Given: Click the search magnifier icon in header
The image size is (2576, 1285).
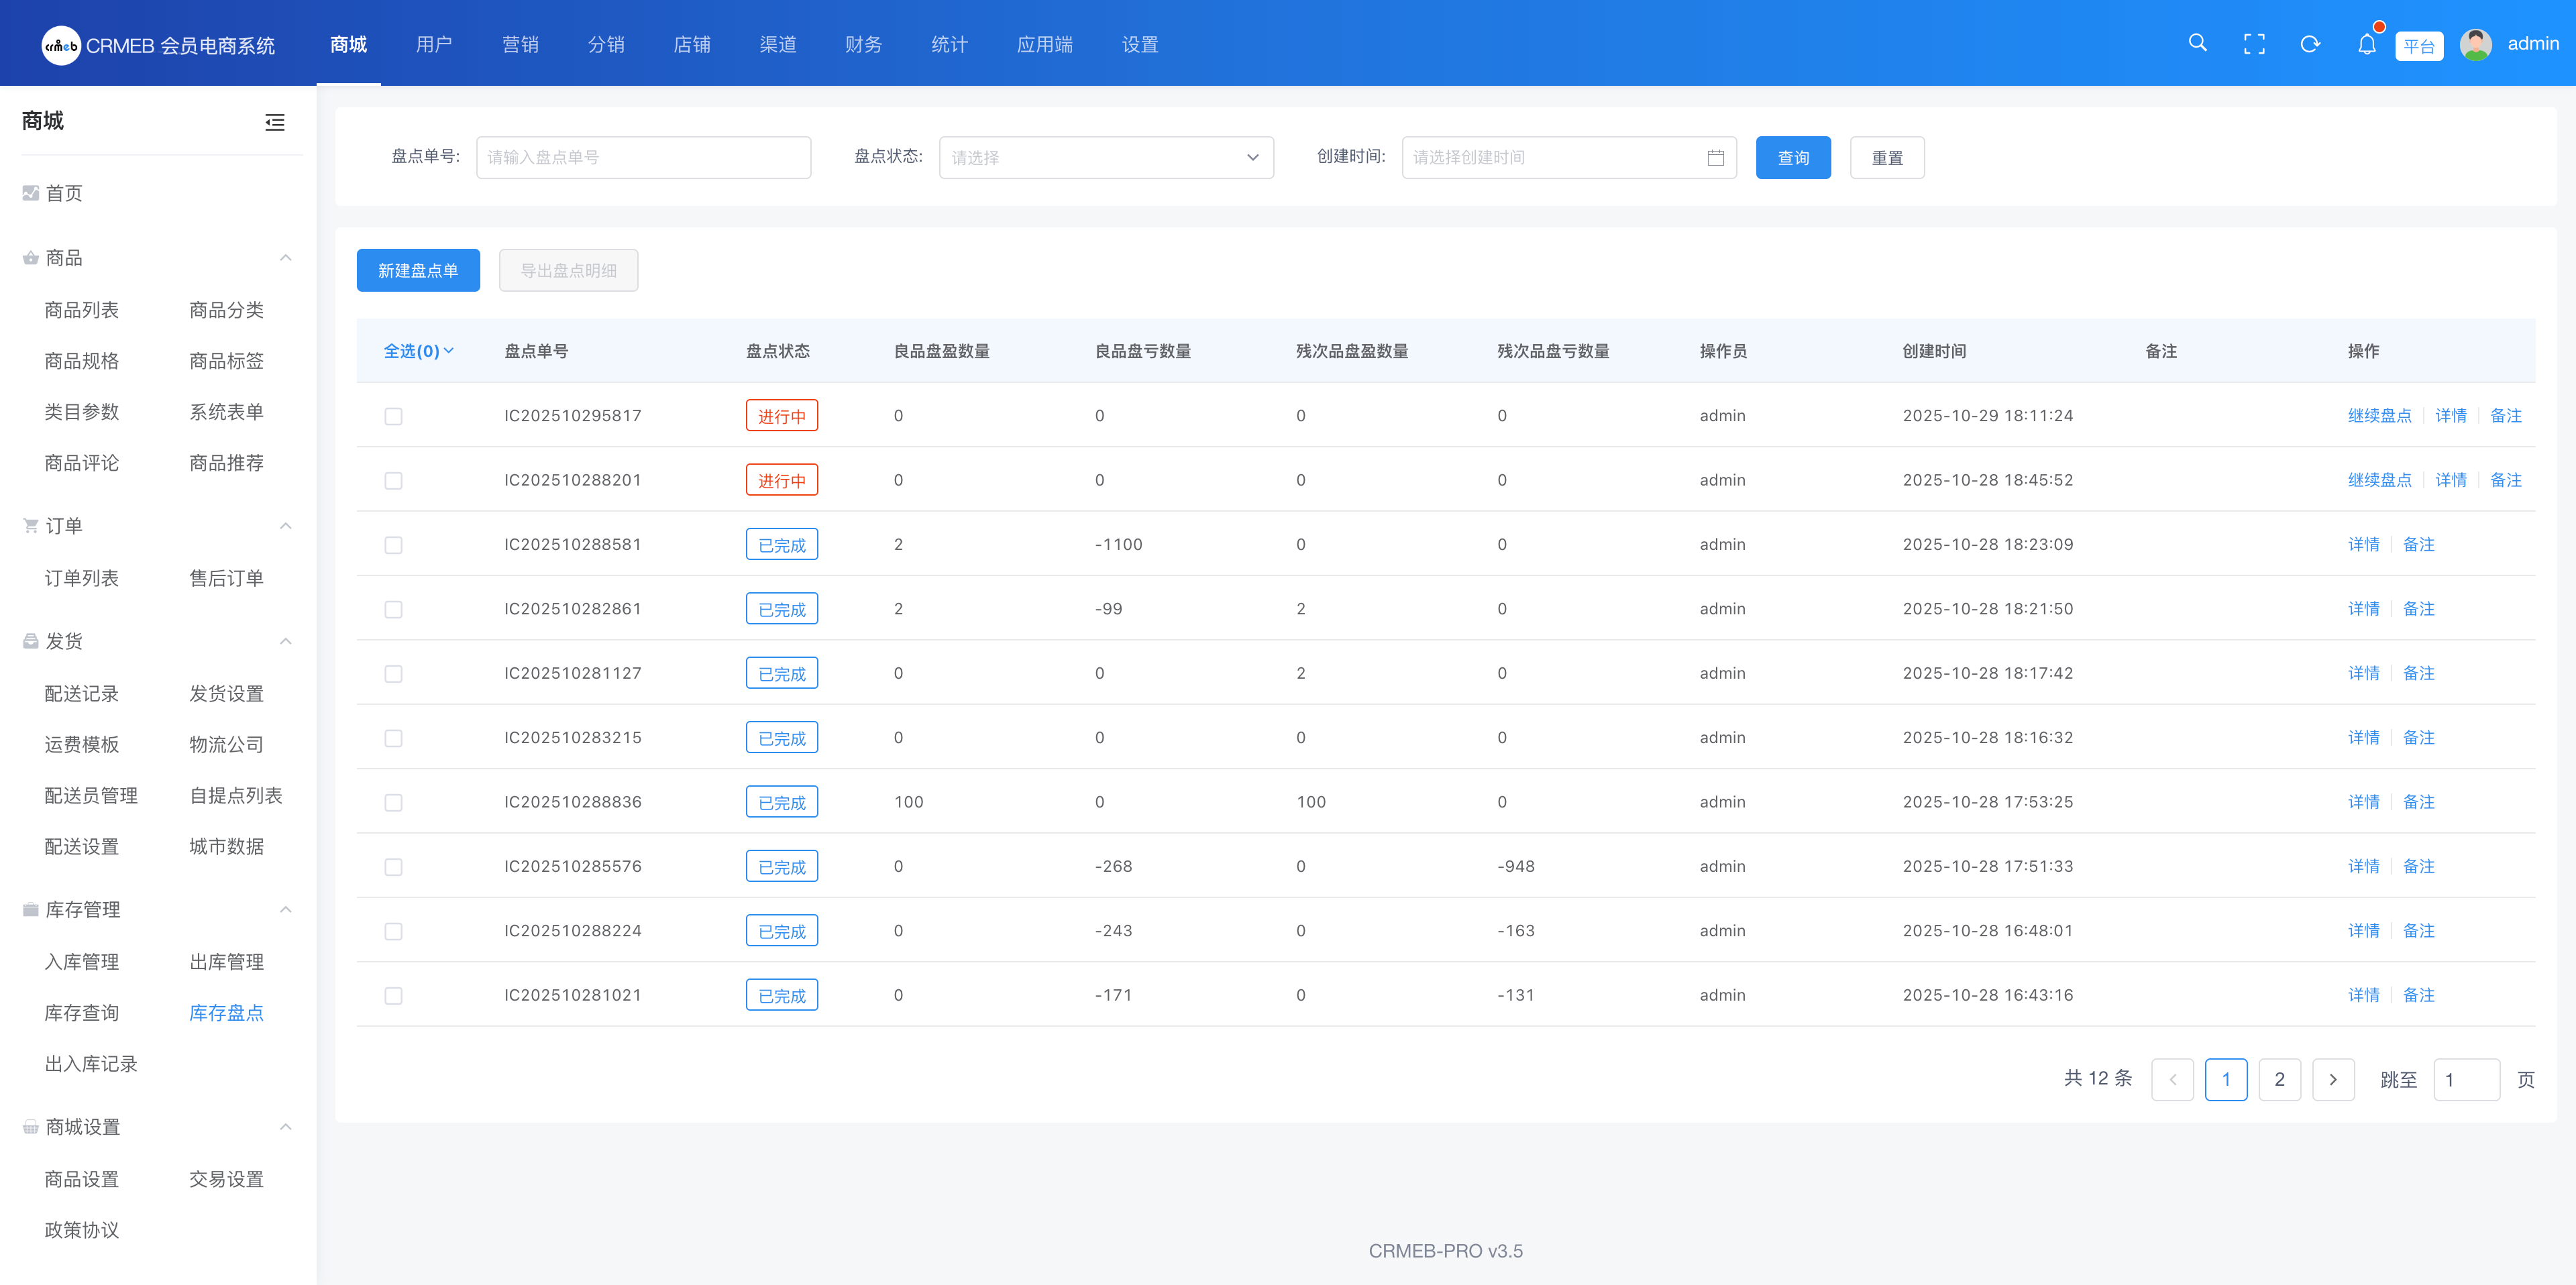Looking at the screenshot, I should (x=2197, y=43).
